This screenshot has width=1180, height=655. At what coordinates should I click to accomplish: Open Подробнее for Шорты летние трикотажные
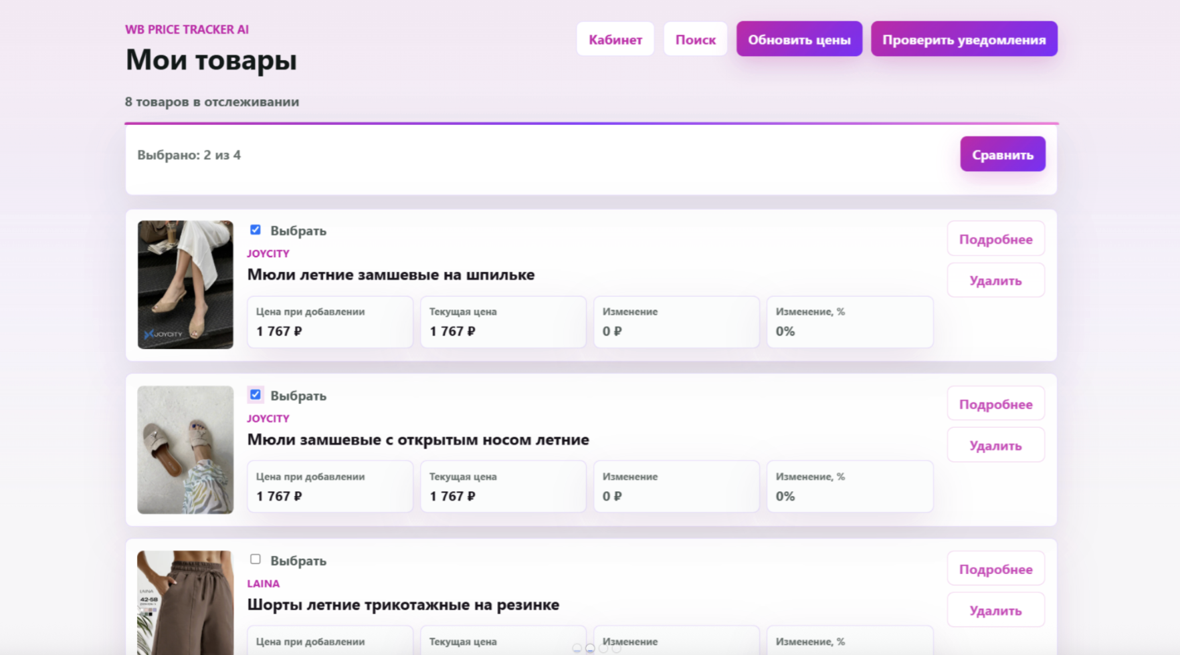coord(995,569)
